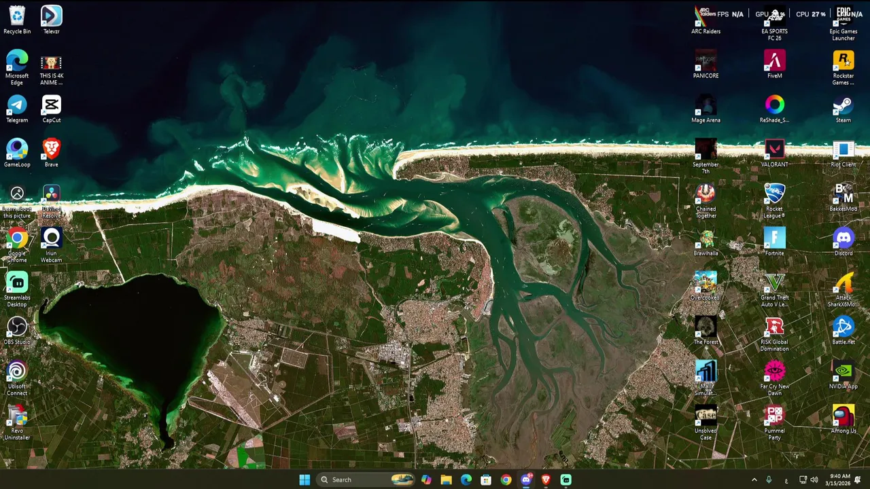870x489 pixels.
Task: Open the Grand Theft Auto V shortcut
Action: click(774, 289)
